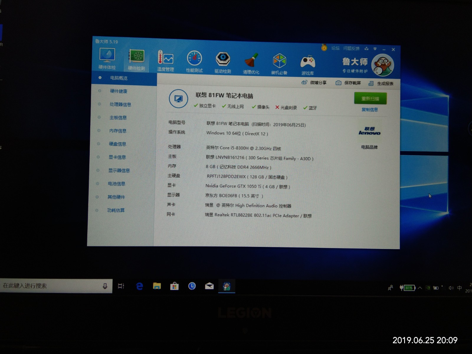
Task: Open 温度管理 temperature management
Action: [165, 61]
